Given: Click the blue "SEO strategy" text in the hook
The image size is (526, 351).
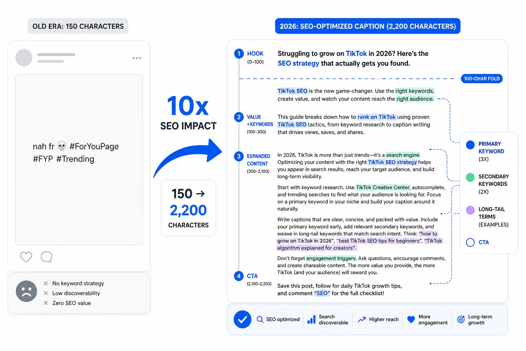Looking at the screenshot, I should coord(298,63).
